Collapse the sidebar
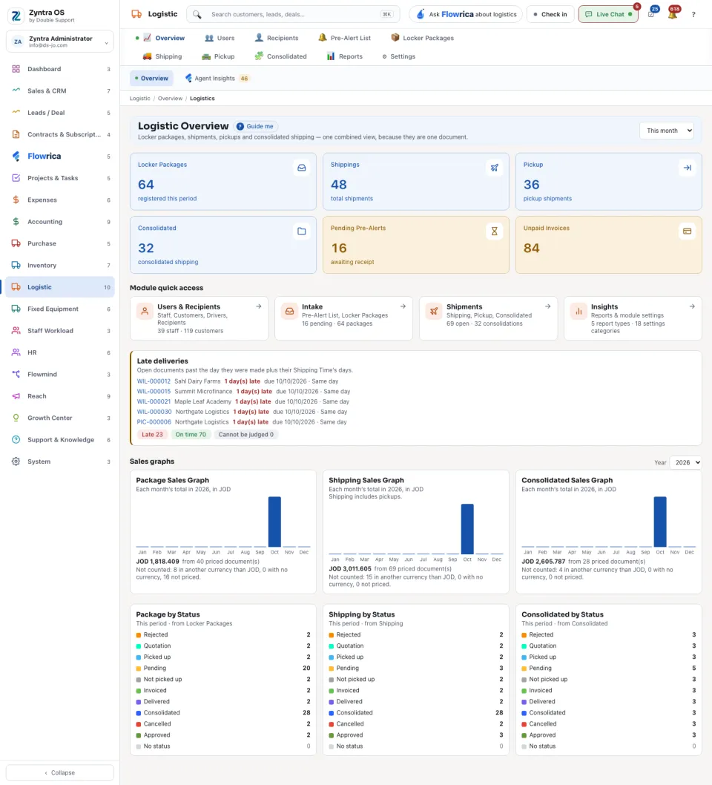 pos(60,772)
